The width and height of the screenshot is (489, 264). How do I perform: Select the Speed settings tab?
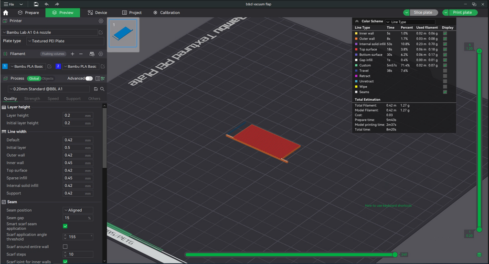point(53,99)
